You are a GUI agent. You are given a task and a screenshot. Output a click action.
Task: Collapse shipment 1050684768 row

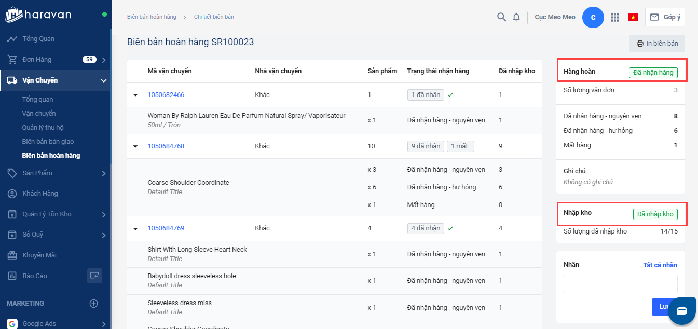coord(136,146)
